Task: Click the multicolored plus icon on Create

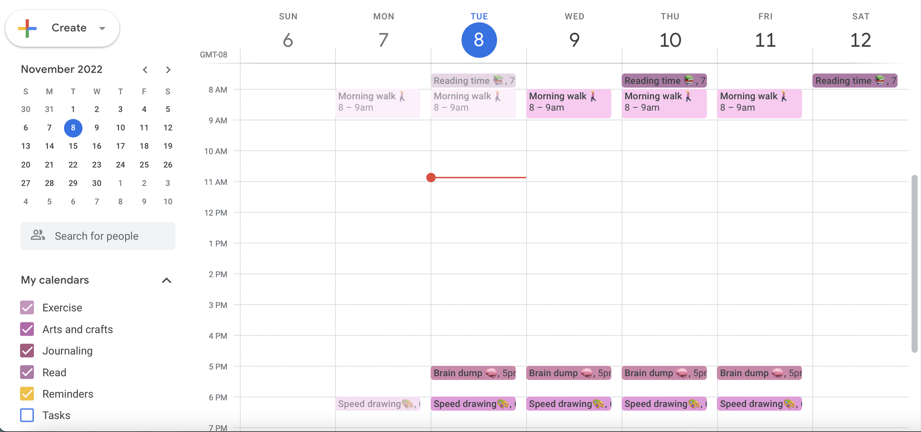Action: pos(26,28)
